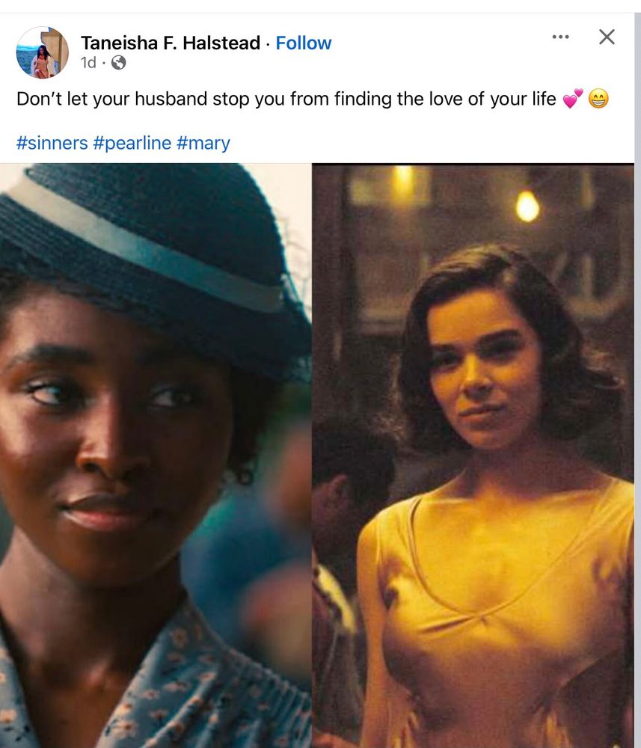Click the globe public visibility icon
Screen dimensions: 641x748
coord(118,63)
